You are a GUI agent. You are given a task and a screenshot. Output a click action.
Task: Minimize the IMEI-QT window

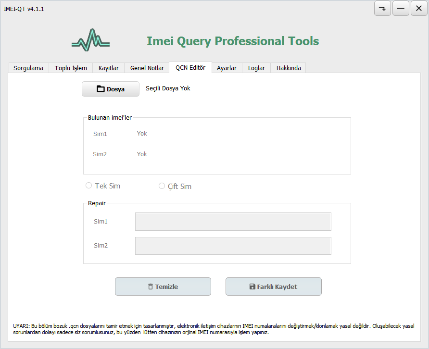click(401, 9)
